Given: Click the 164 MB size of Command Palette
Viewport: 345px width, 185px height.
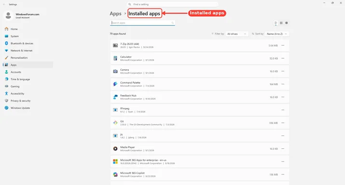Looking at the screenshot, I should coord(274,84).
